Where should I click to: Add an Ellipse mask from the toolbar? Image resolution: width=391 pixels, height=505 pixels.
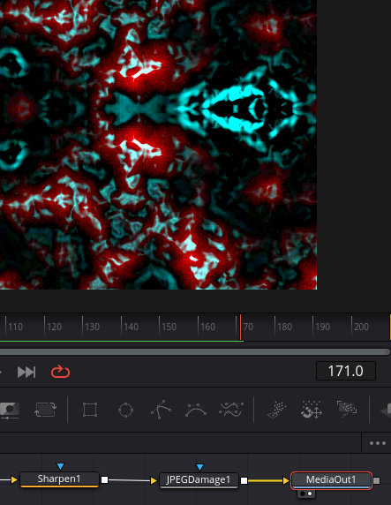point(125,410)
